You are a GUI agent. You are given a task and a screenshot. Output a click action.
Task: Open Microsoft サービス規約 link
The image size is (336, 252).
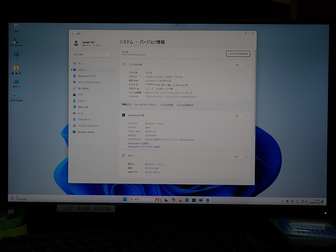[138, 143]
